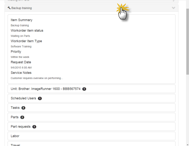The height and width of the screenshot is (146, 189).
Task: Click the Workorder item status label
Action: [x=27, y=31]
